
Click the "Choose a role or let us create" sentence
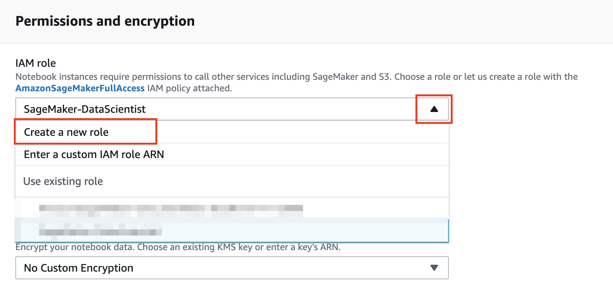[486, 77]
